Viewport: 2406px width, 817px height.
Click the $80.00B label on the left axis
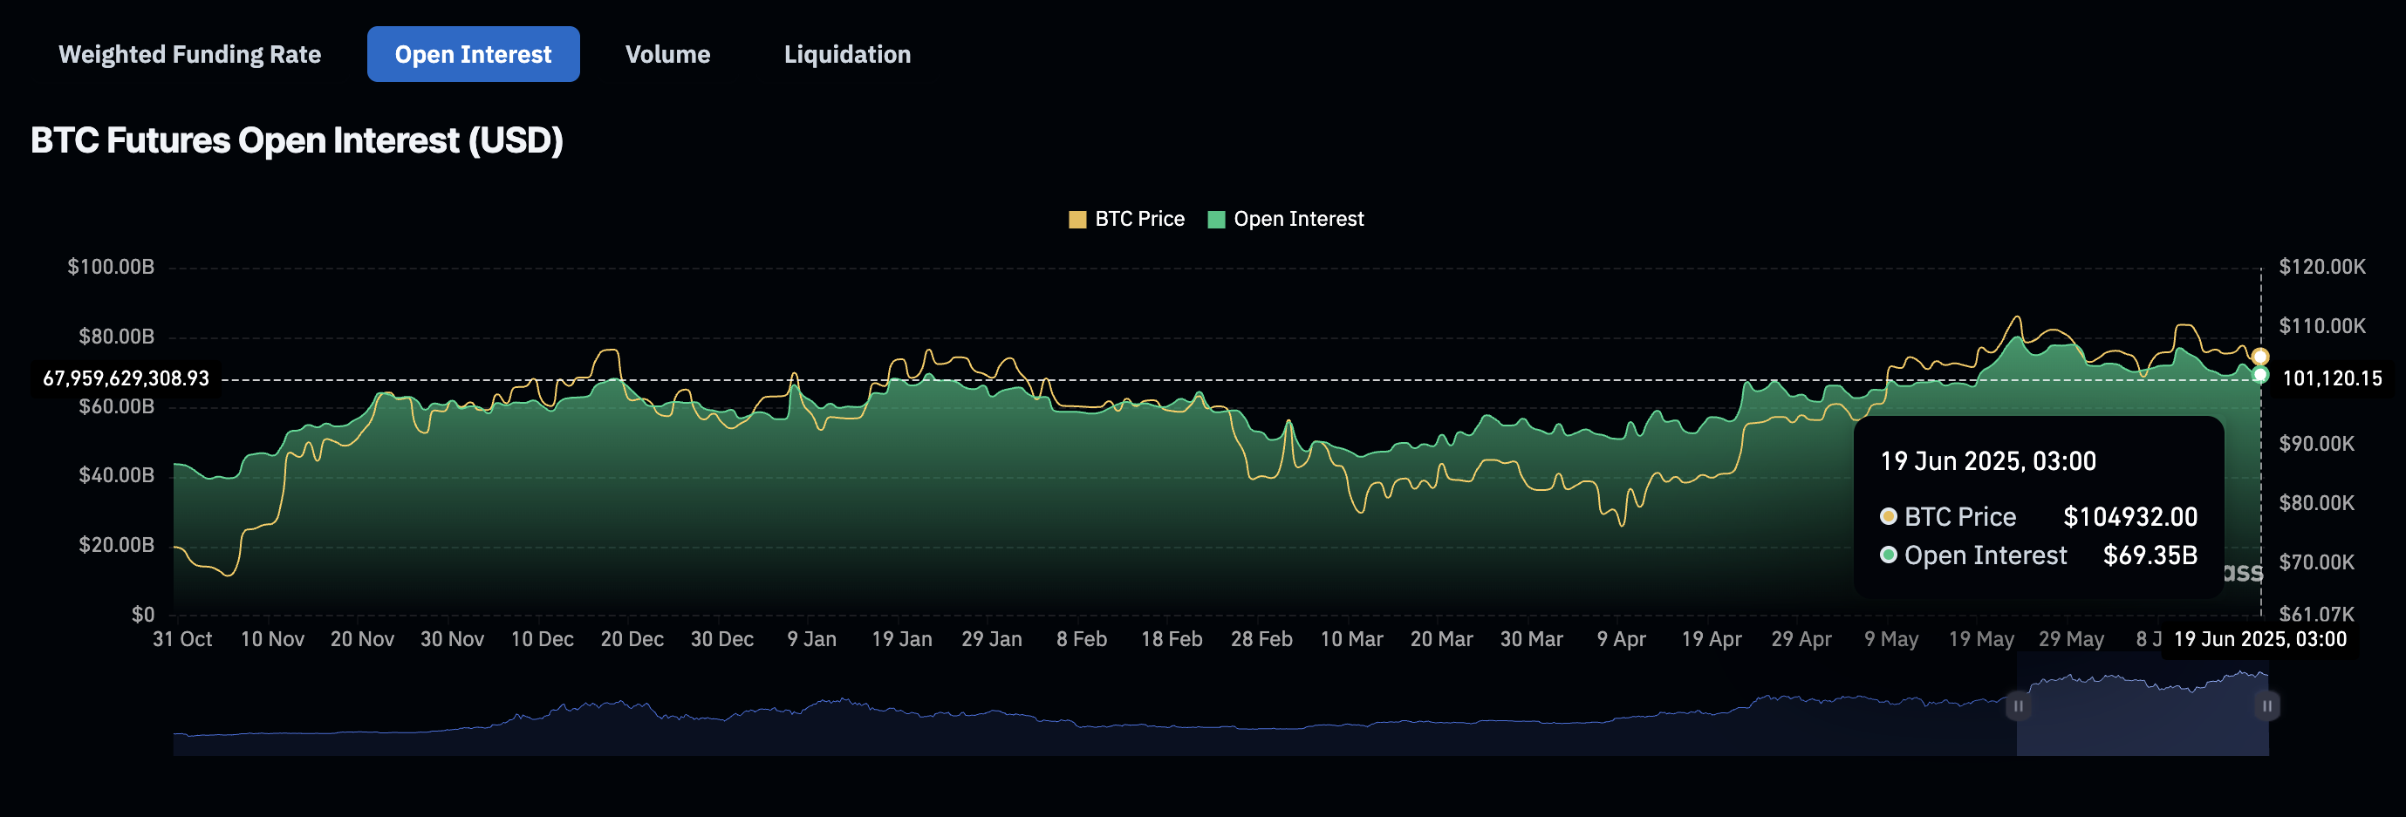[117, 337]
